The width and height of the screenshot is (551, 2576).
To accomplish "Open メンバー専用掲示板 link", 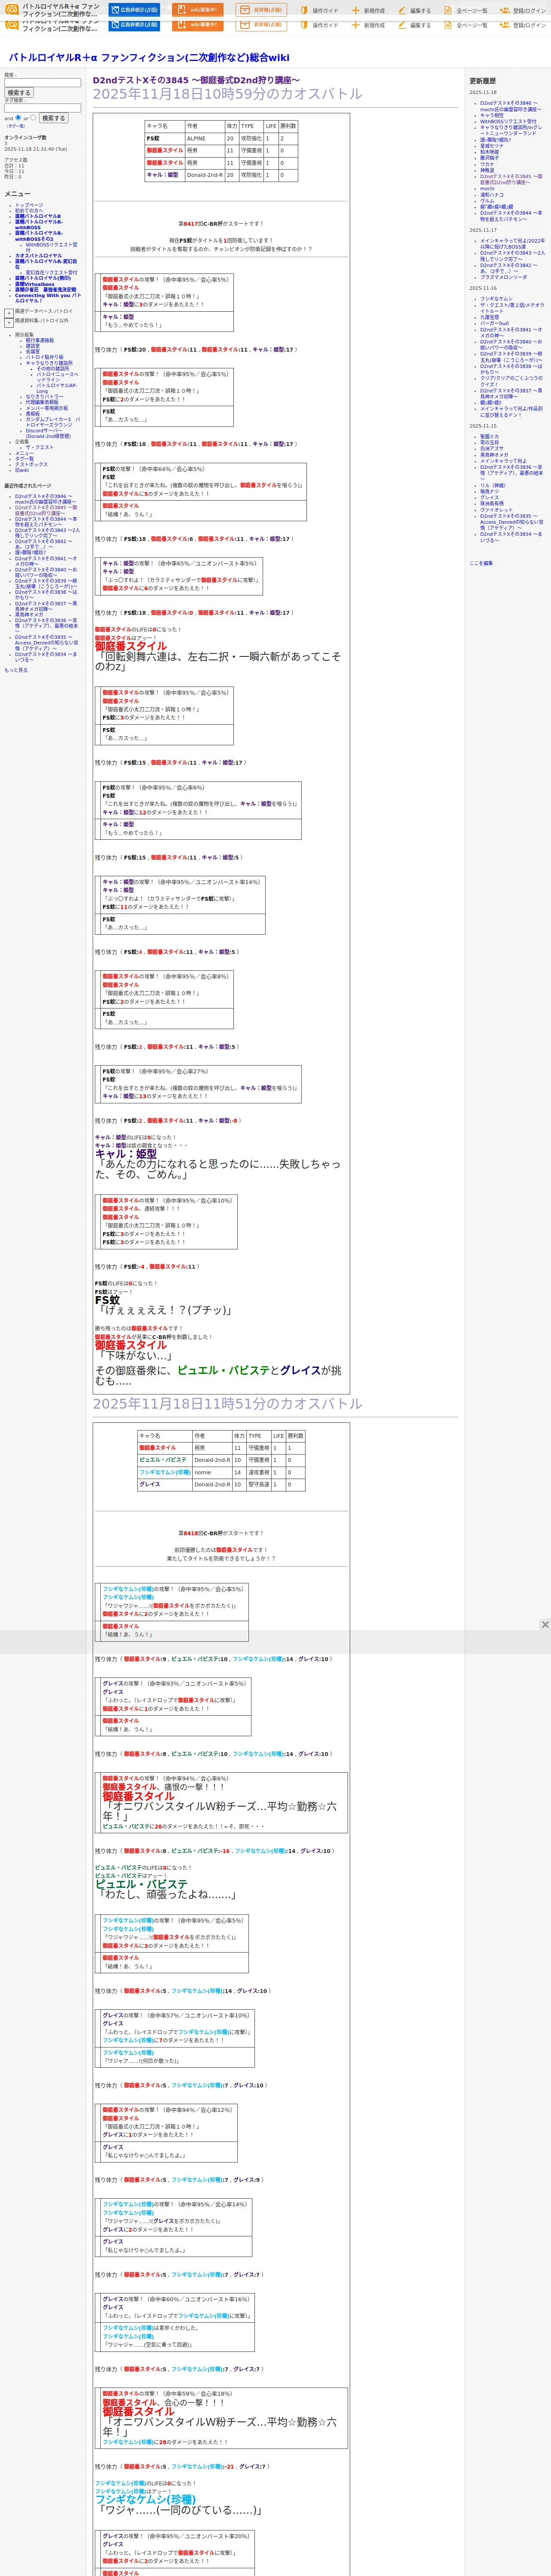I will (x=47, y=408).
